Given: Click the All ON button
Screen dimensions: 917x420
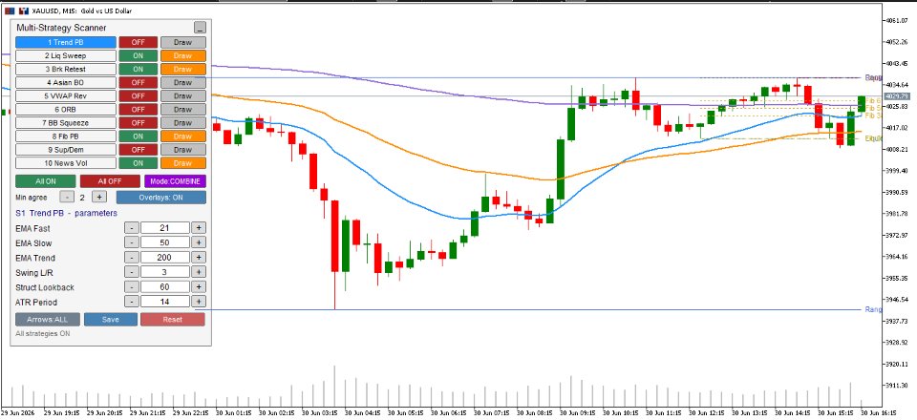Looking at the screenshot, I should pos(46,181).
